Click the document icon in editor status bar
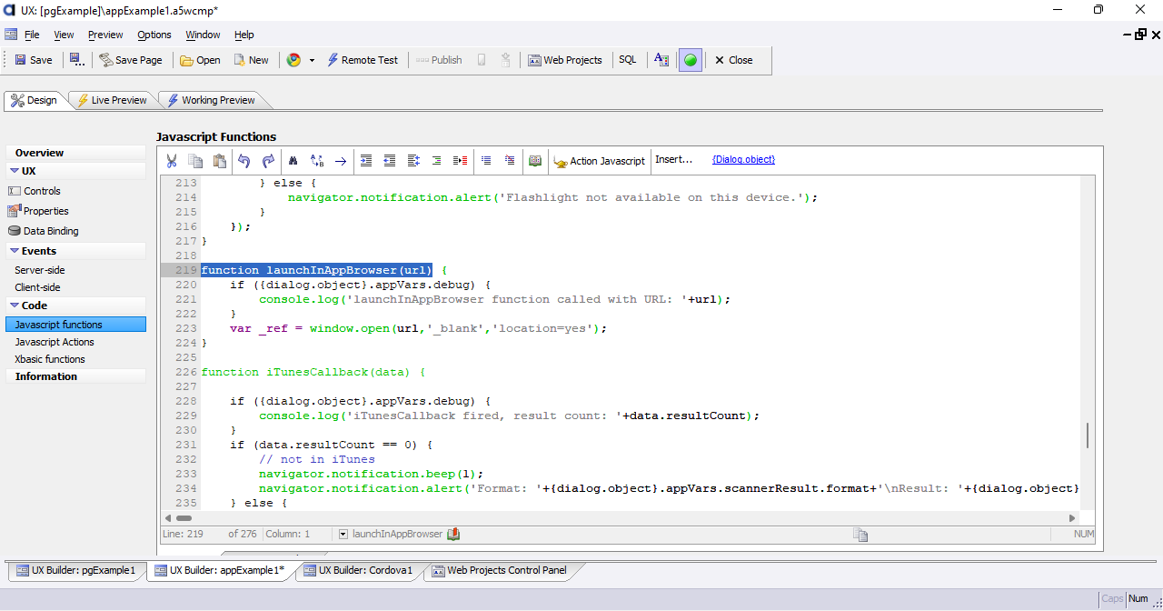Image resolution: width=1163 pixels, height=611 pixels. [860, 535]
